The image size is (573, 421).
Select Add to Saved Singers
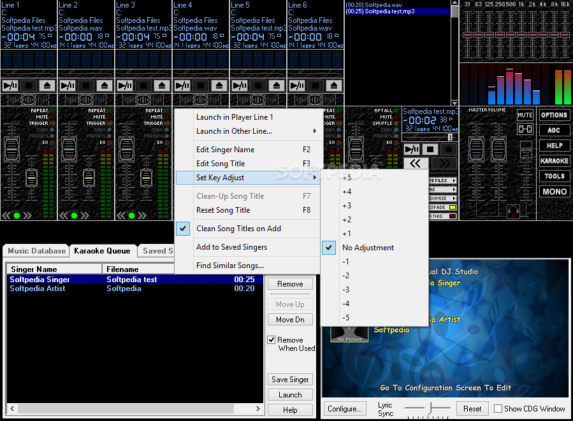tap(248, 247)
